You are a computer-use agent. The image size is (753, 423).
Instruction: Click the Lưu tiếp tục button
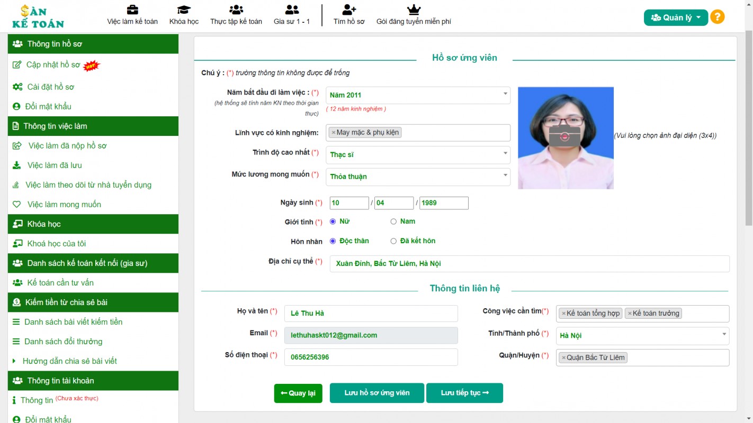pos(464,393)
